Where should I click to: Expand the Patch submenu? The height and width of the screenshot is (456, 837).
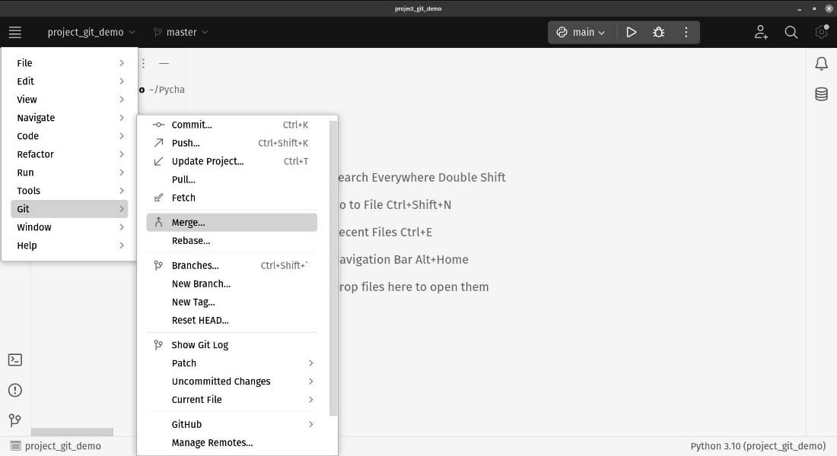231,363
